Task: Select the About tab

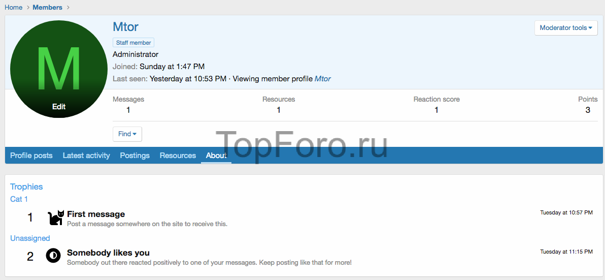Action: (216, 155)
